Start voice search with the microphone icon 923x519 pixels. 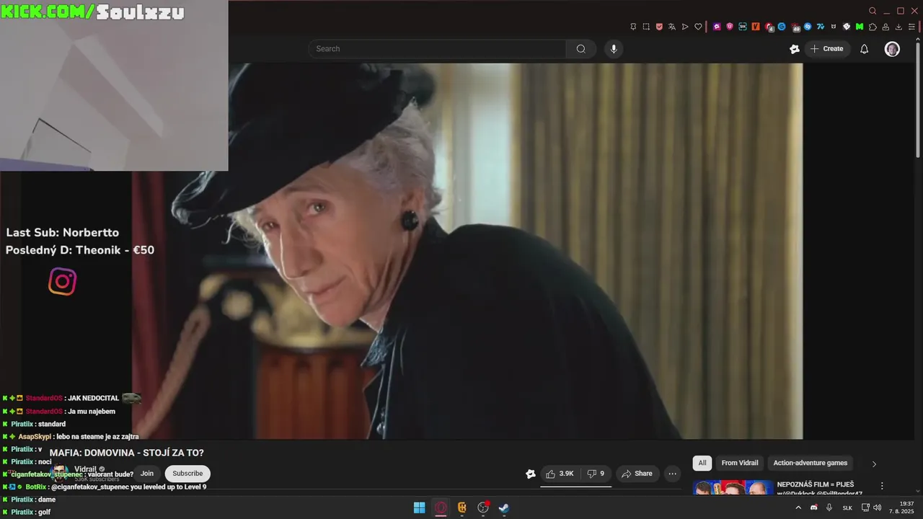614,49
